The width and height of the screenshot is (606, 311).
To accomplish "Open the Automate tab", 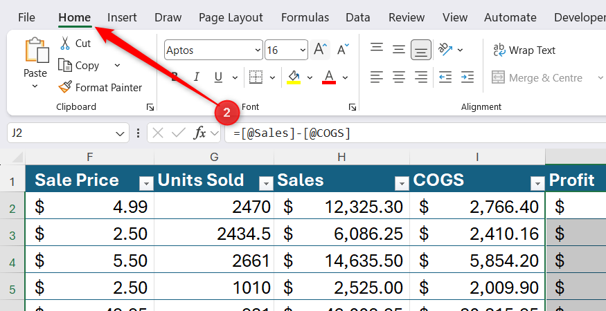I will point(510,17).
